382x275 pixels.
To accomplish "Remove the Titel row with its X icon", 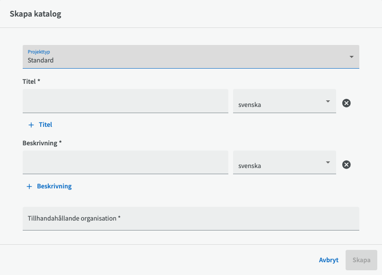I will click(x=346, y=103).
